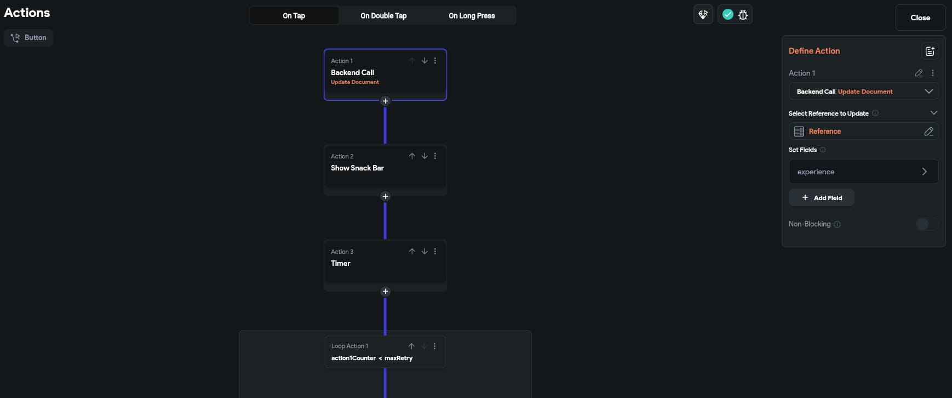Edit the Reference with its pencil icon
Viewport: 952px width, 398px height.
click(928, 132)
